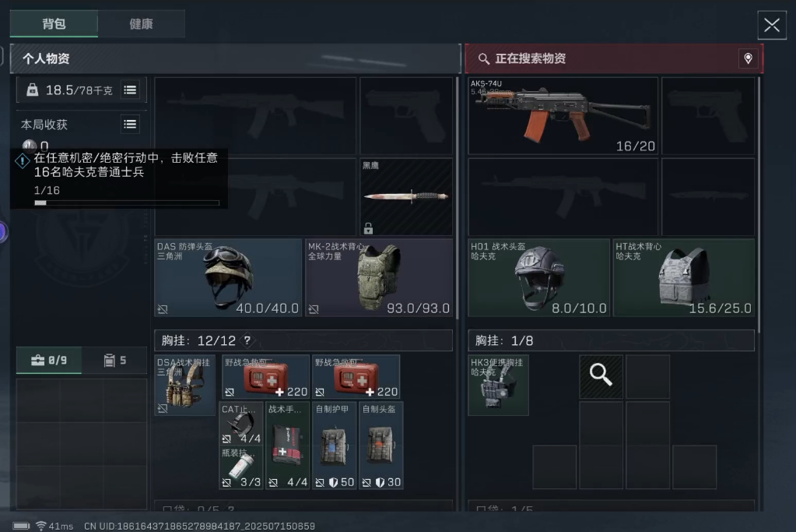Select the MK-2战术背心 armor vest

click(379, 277)
